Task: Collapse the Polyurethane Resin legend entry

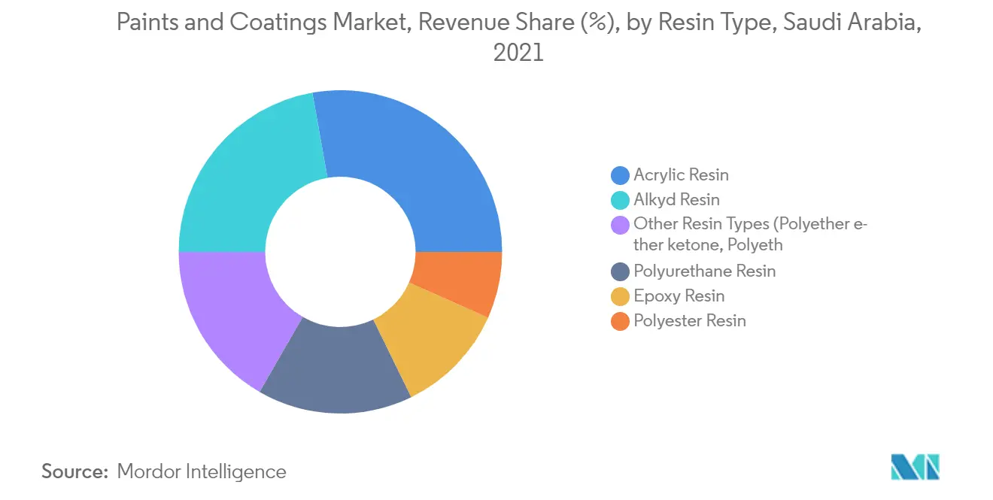Action: 705,271
